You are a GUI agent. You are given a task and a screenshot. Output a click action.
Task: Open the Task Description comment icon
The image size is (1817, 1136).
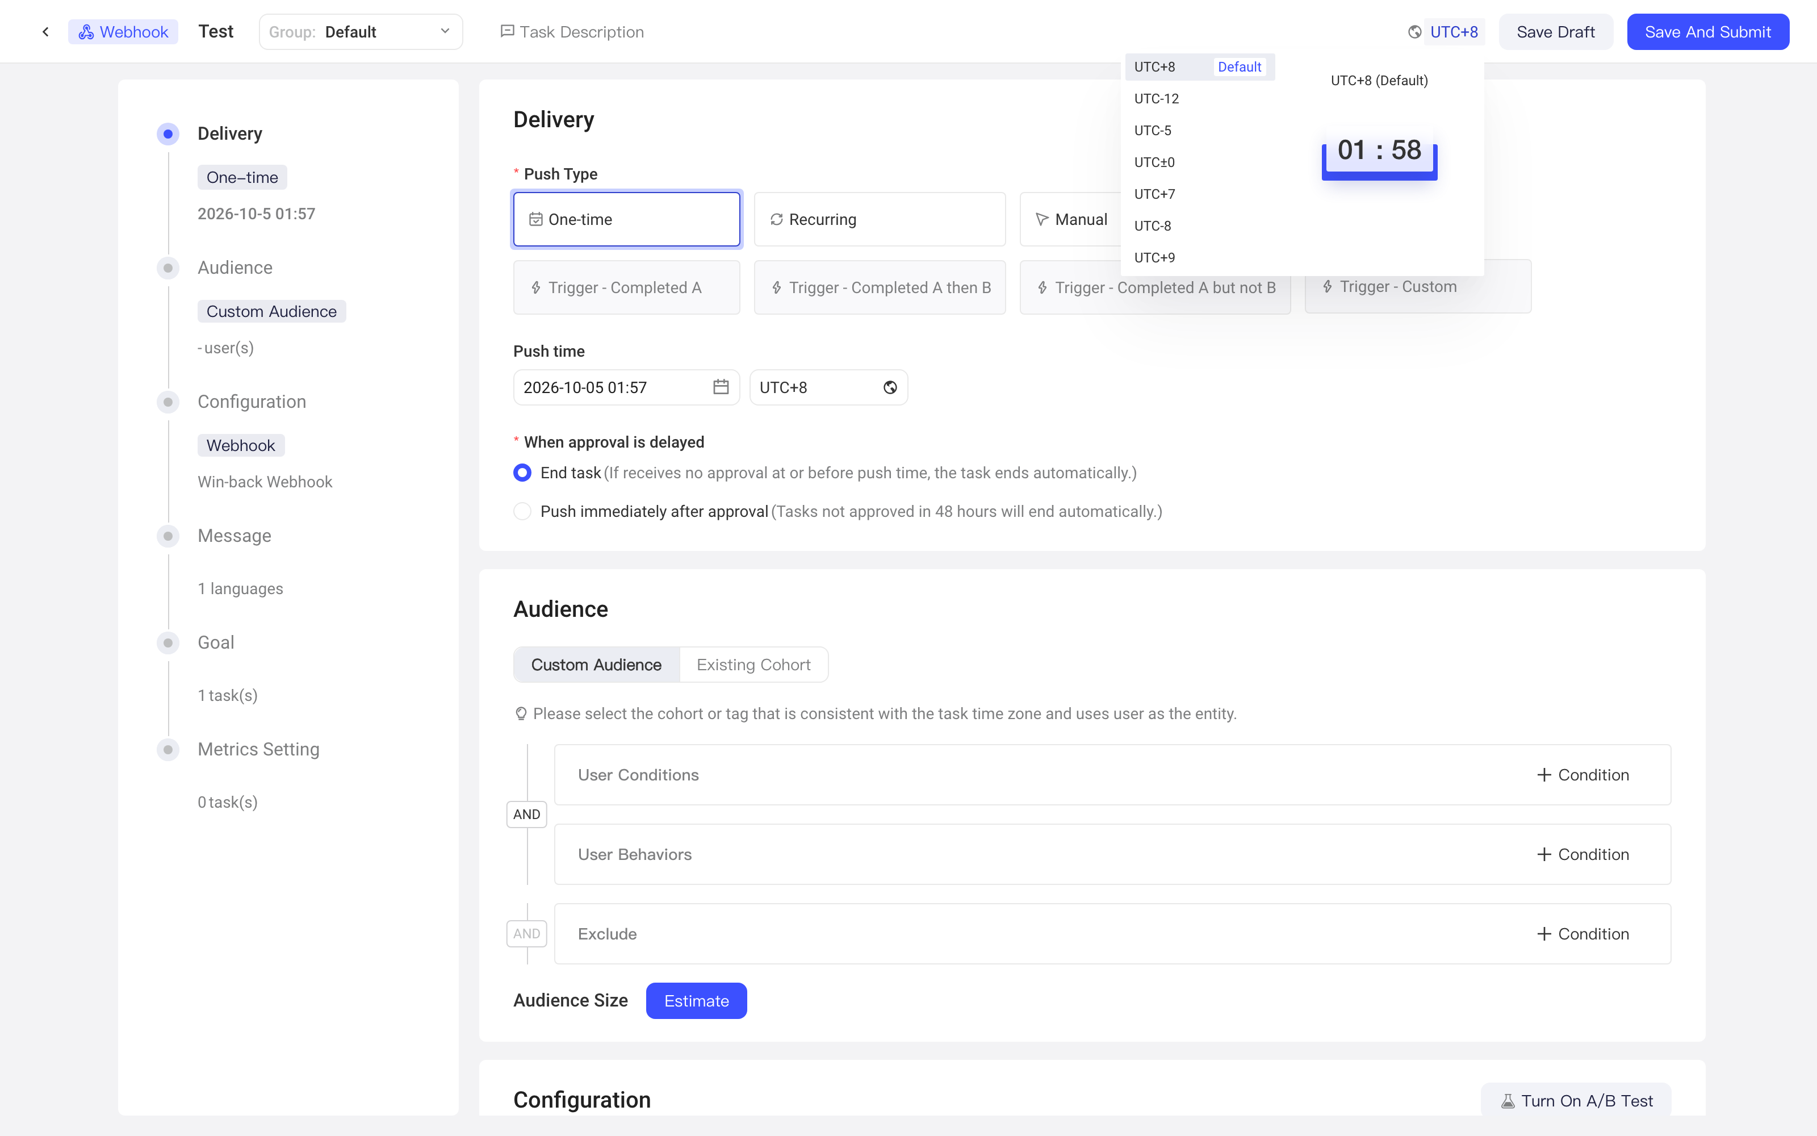coord(507,32)
